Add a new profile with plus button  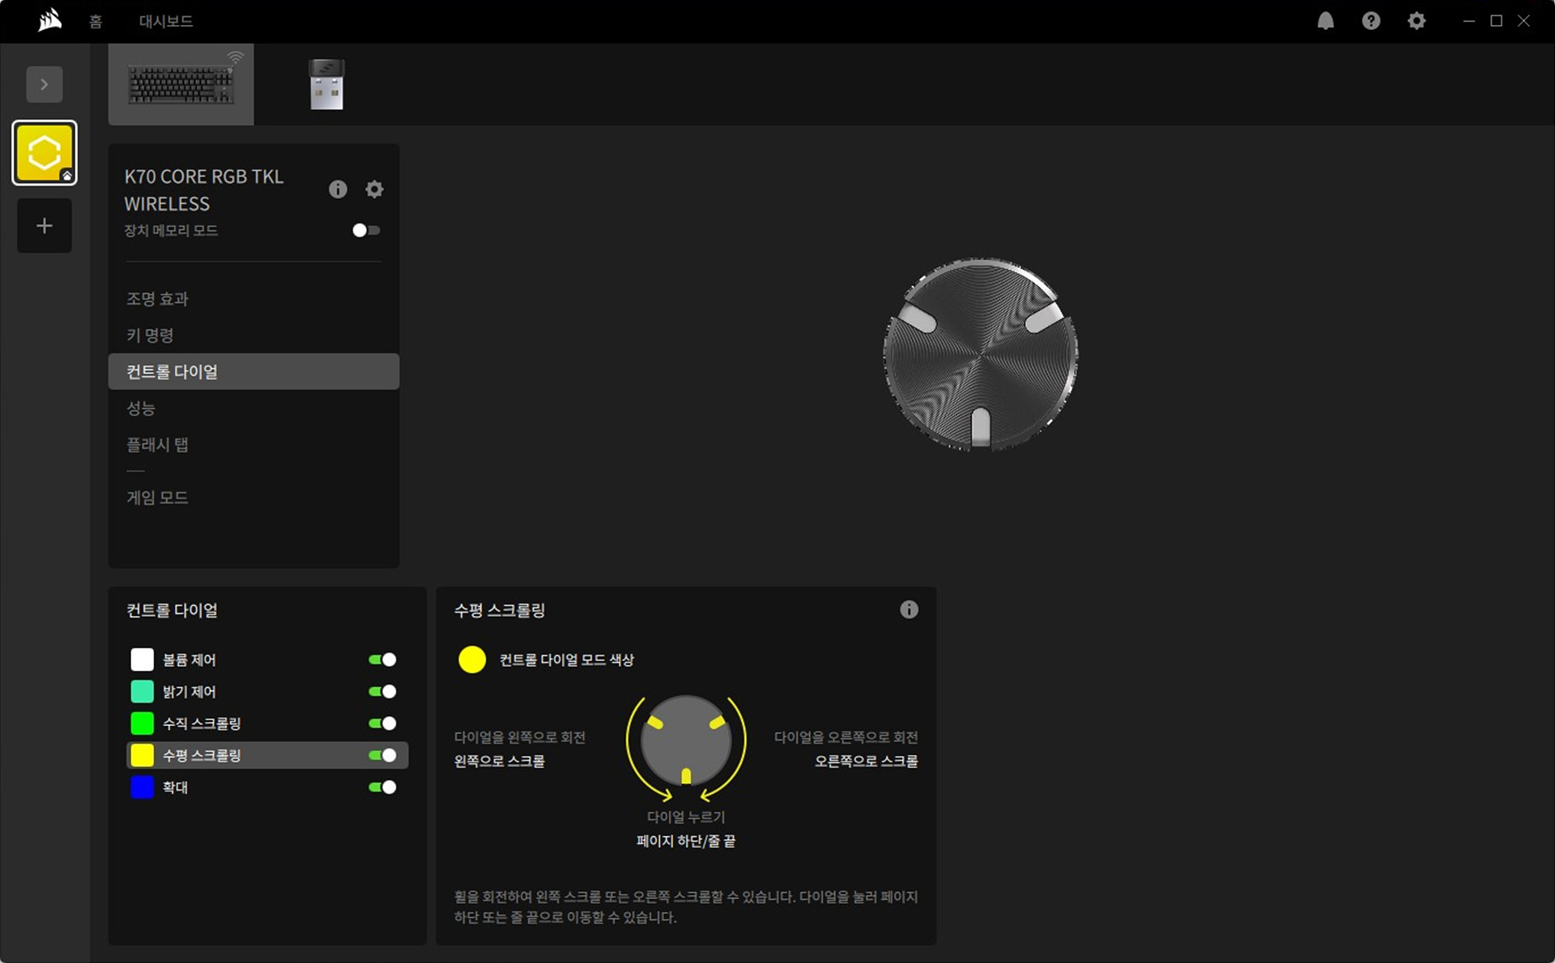(x=45, y=226)
